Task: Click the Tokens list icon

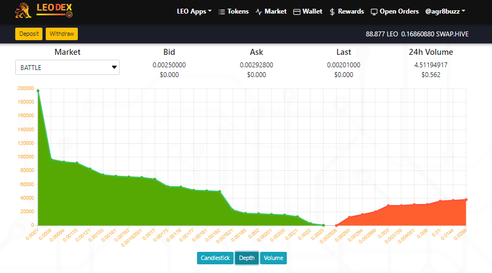Action: point(222,12)
